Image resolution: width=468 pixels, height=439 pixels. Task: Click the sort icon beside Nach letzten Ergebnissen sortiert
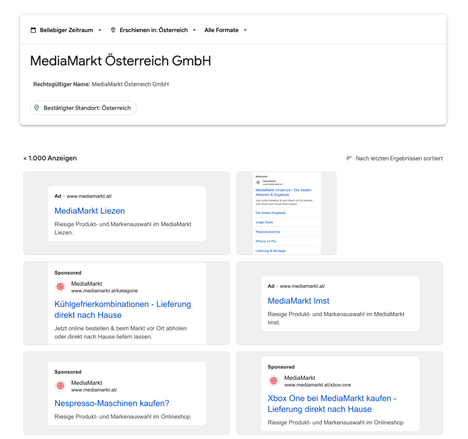(349, 158)
